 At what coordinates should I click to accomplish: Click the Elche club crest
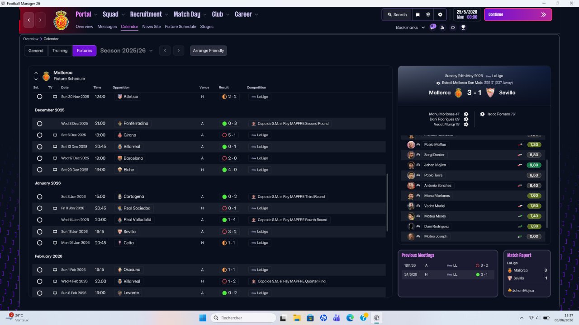point(120,170)
